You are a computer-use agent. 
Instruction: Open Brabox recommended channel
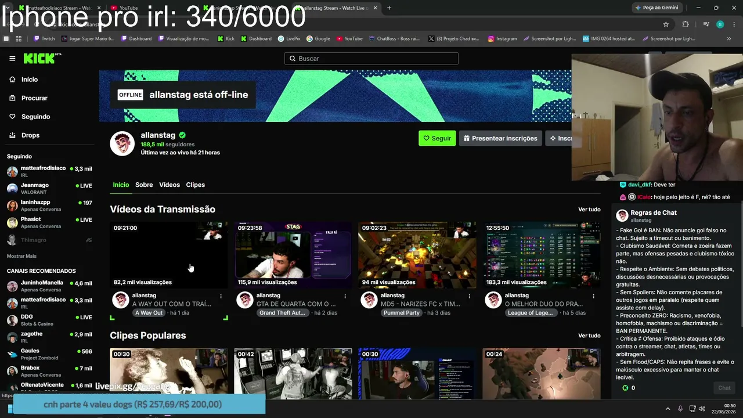coord(49,371)
